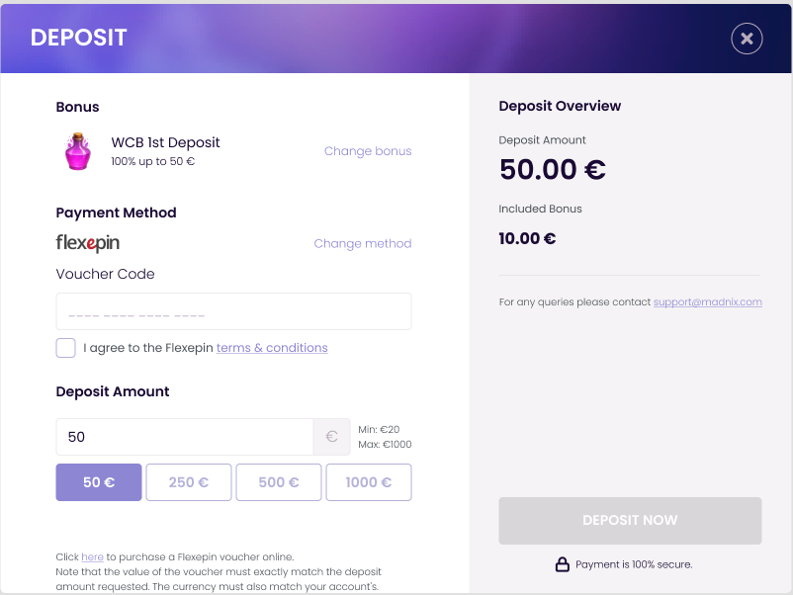Choose the 500 € preset amount
This screenshot has width=793, height=595.
(279, 482)
